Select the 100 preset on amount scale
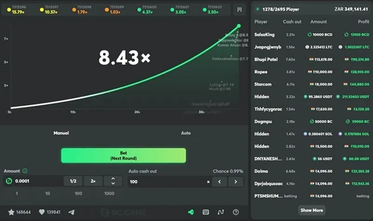The height and width of the screenshot is (221, 373). 78,193
